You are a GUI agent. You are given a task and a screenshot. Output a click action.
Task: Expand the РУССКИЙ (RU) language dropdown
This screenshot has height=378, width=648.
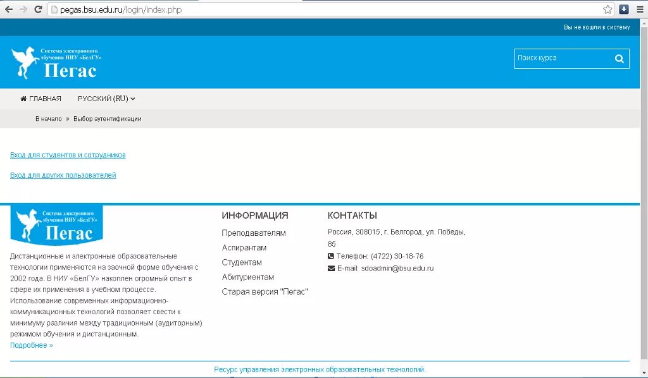tap(106, 99)
